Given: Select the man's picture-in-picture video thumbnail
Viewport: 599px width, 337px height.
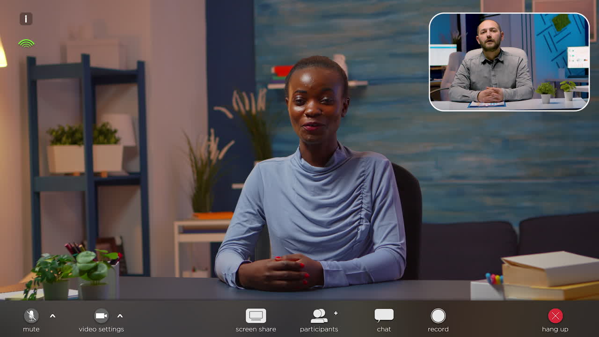Looking at the screenshot, I should click(509, 62).
